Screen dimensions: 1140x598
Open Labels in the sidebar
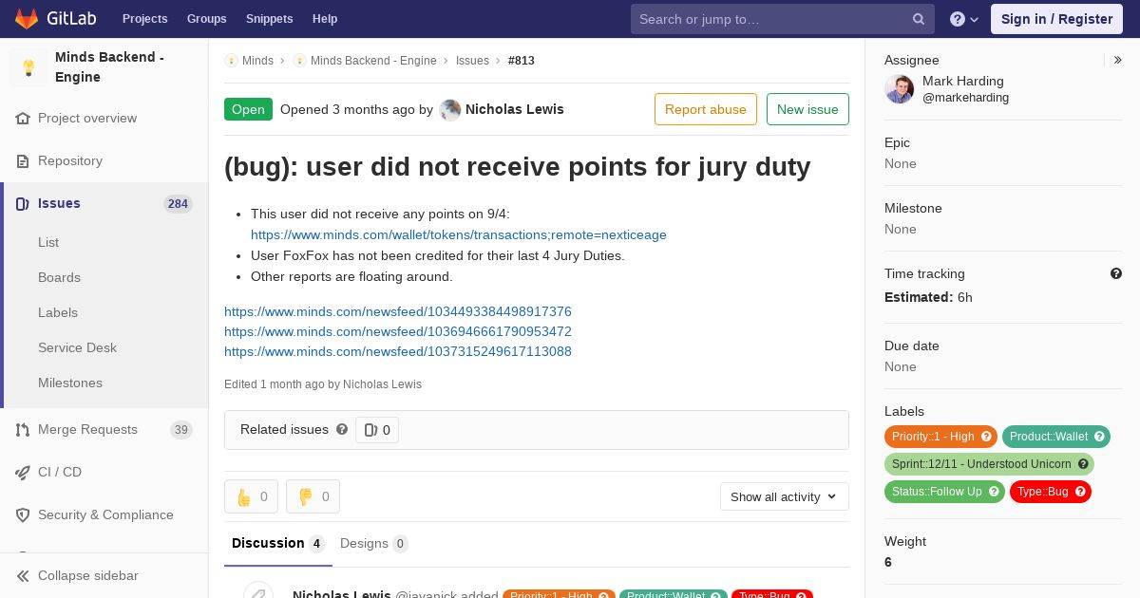(58, 313)
